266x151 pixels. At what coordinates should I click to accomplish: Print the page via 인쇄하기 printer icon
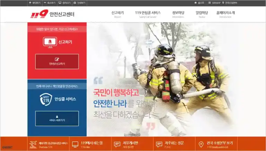click(x=79, y=3)
